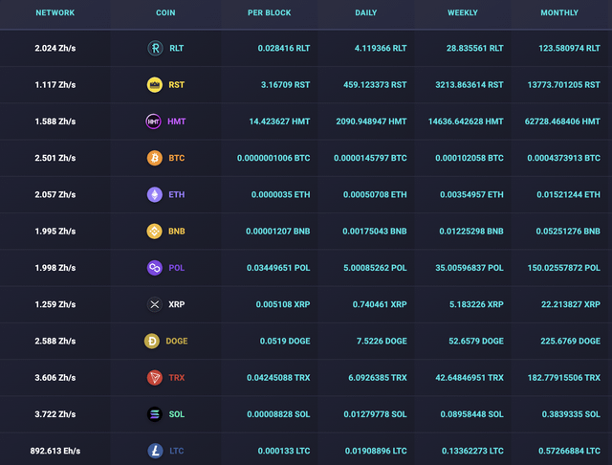Click the WEEKLY column header
The width and height of the screenshot is (612, 465).
click(463, 13)
